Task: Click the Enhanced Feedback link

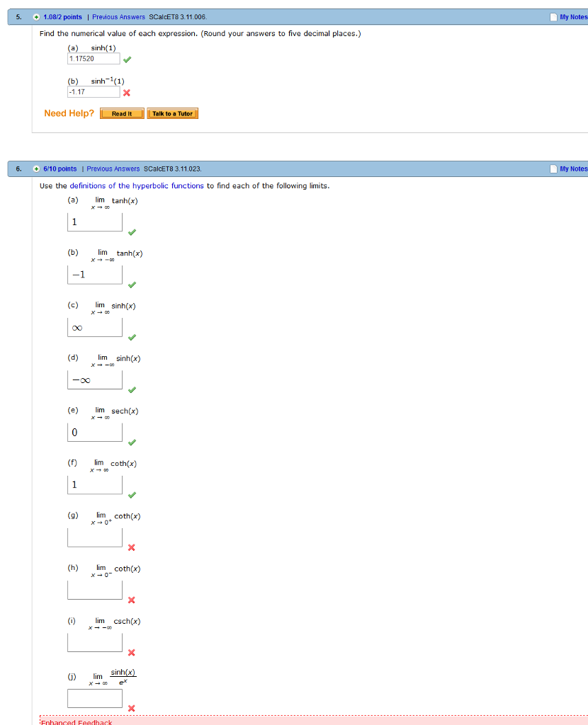Action: pos(76,723)
